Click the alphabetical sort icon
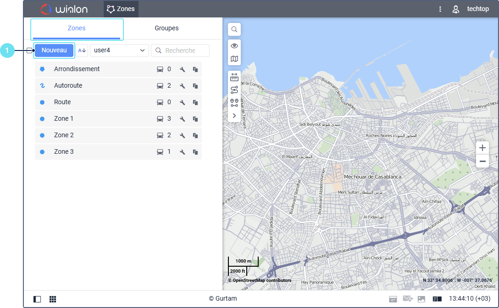The width and height of the screenshot is (499, 308). [x=82, y=50]
